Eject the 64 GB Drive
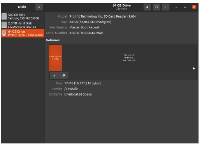218x152 pixels. point(147,7)
